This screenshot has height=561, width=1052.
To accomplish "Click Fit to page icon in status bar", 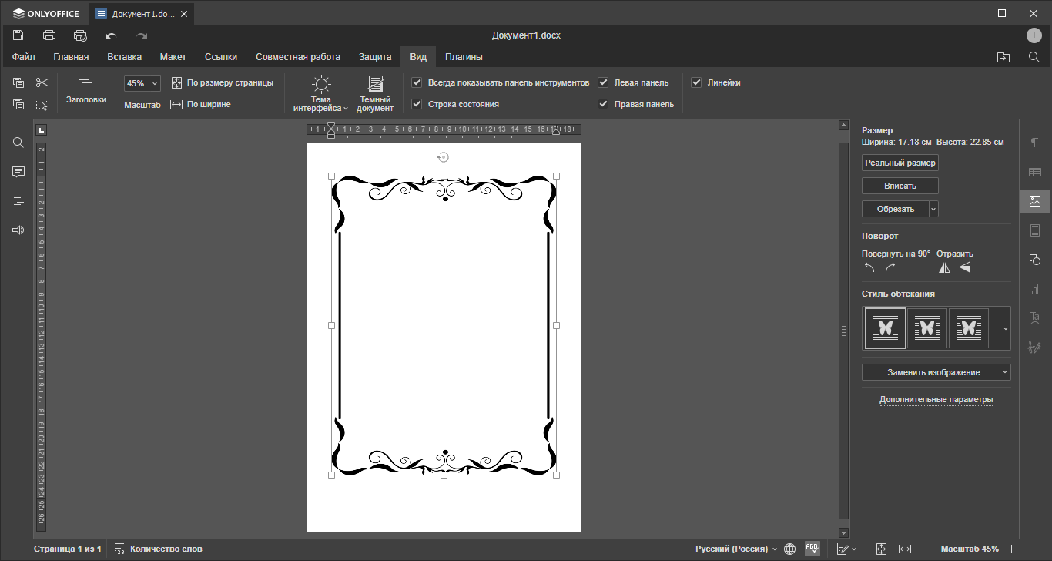I will pos(882,549).
